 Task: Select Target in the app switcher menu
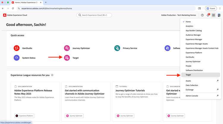point(201,75)
